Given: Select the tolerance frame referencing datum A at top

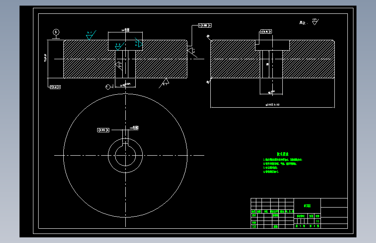Looking at the screenshot, I should 205,26.
